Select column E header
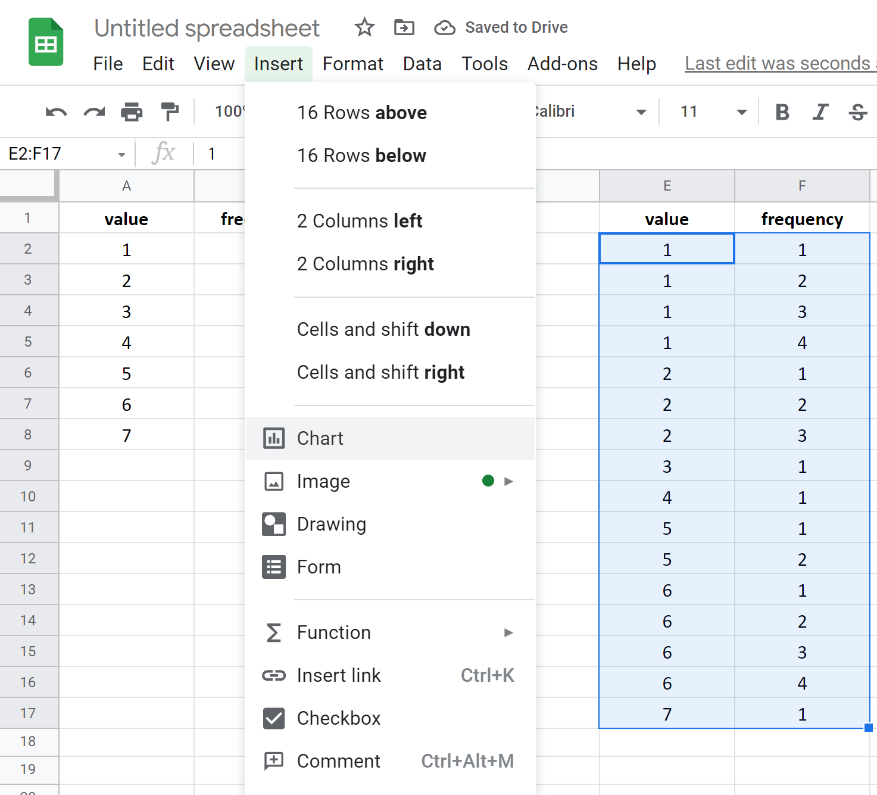Viewport: 877px width, 795px height. (x=667, y=186)
